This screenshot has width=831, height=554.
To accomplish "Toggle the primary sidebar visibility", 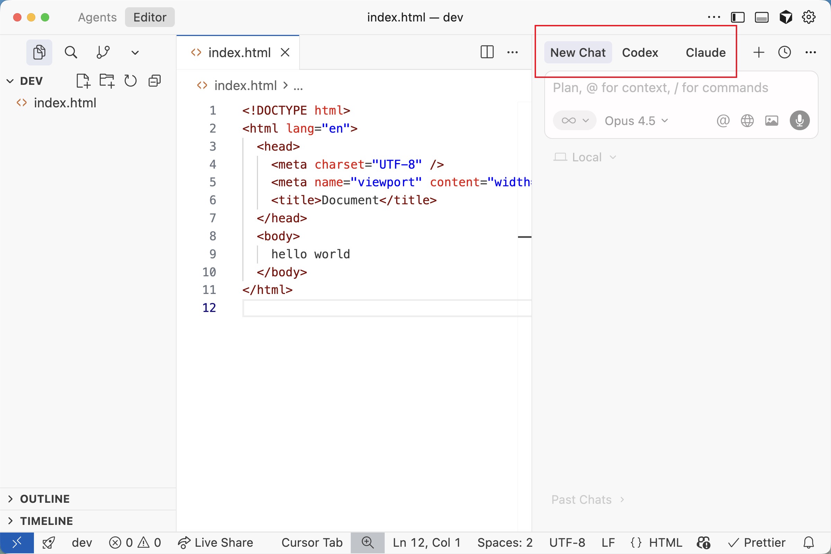I will pos(738,17).
